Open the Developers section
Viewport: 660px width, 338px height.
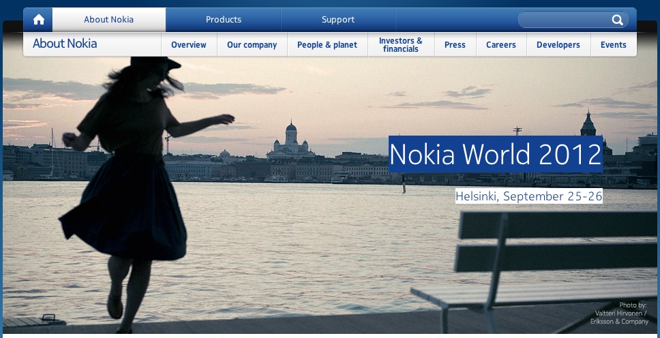click(x=558, y=44)
